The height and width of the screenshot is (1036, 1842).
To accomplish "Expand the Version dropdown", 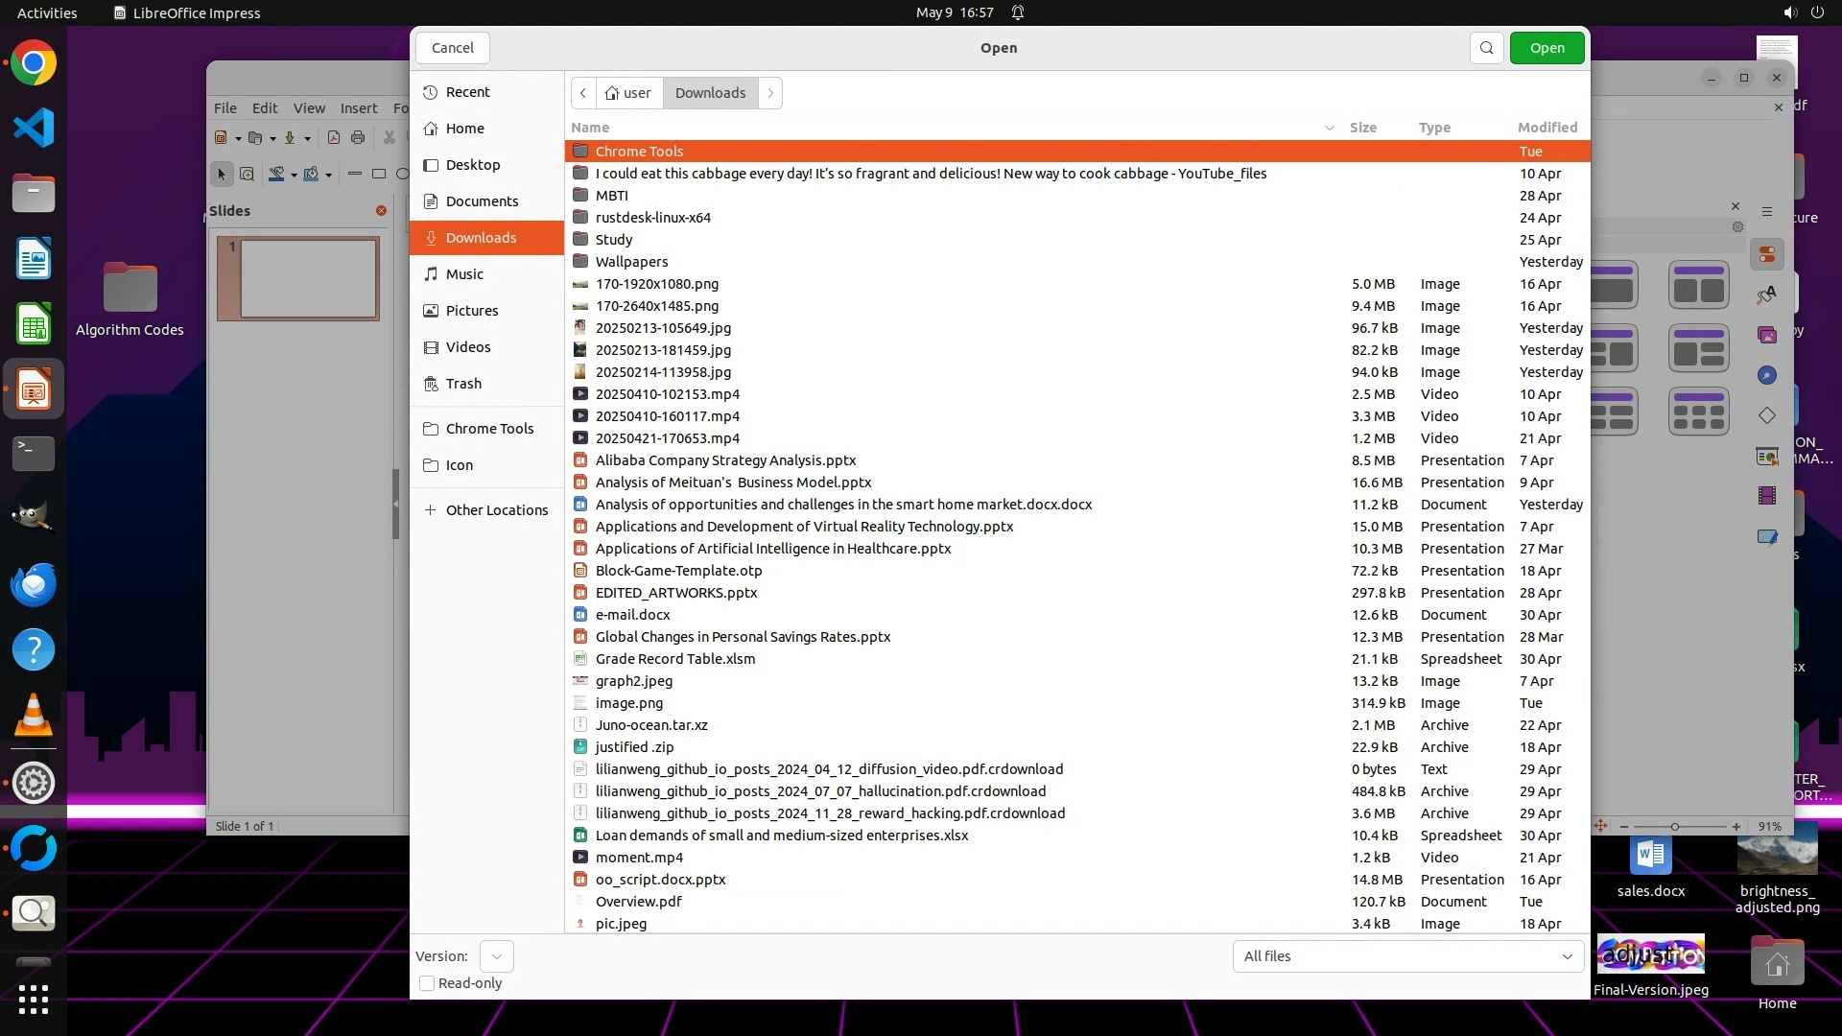I will (x=496, y=956).
